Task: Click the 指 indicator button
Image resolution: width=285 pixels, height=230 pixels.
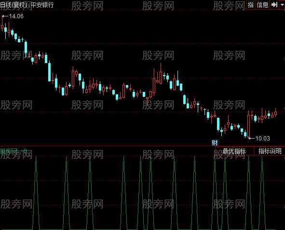Action: [251, 5]
